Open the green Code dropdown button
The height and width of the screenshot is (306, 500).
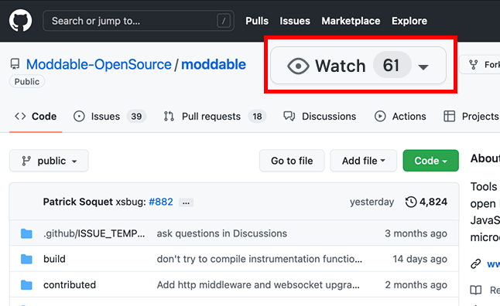(430, 161)
